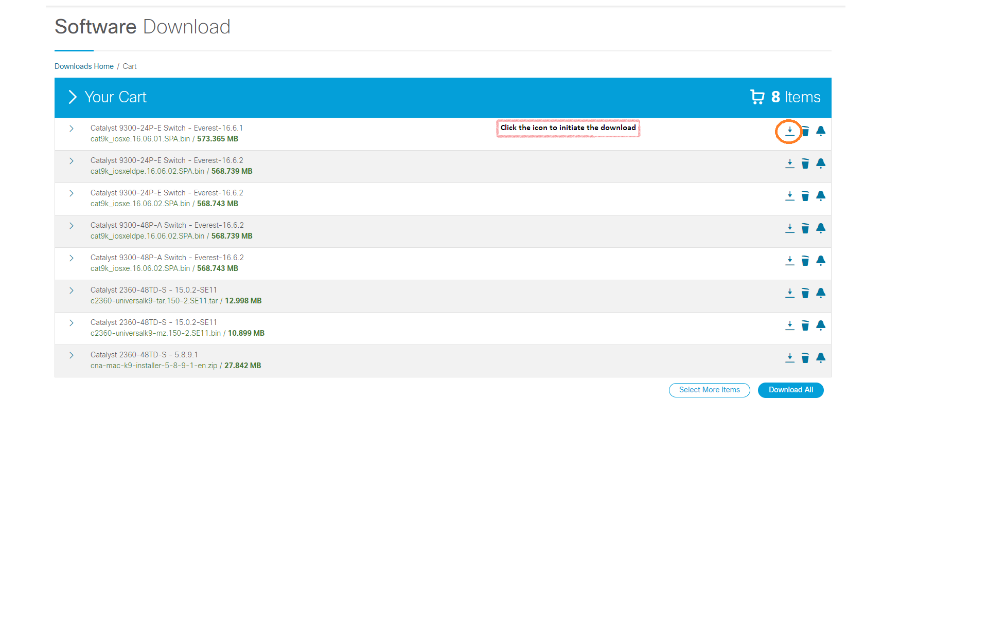The height and width of the screenshot is (617, 988).
Task: Expand the c2360-universalk9-tar row chevron
Action: pyautogui.click(x=72, y=291)
